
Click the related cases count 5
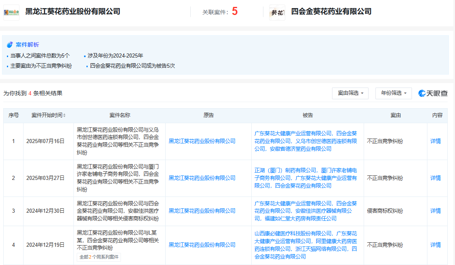pyautogui.click(x=235, y=12)
